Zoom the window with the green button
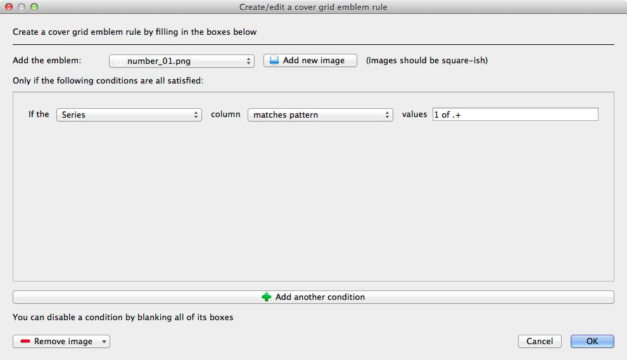The height and width of the screenshot is (360, 627). [34, 7]
